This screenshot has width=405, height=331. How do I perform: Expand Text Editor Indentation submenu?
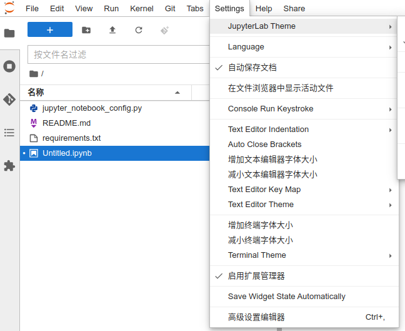pyautogui.click(x=303, y=130)
